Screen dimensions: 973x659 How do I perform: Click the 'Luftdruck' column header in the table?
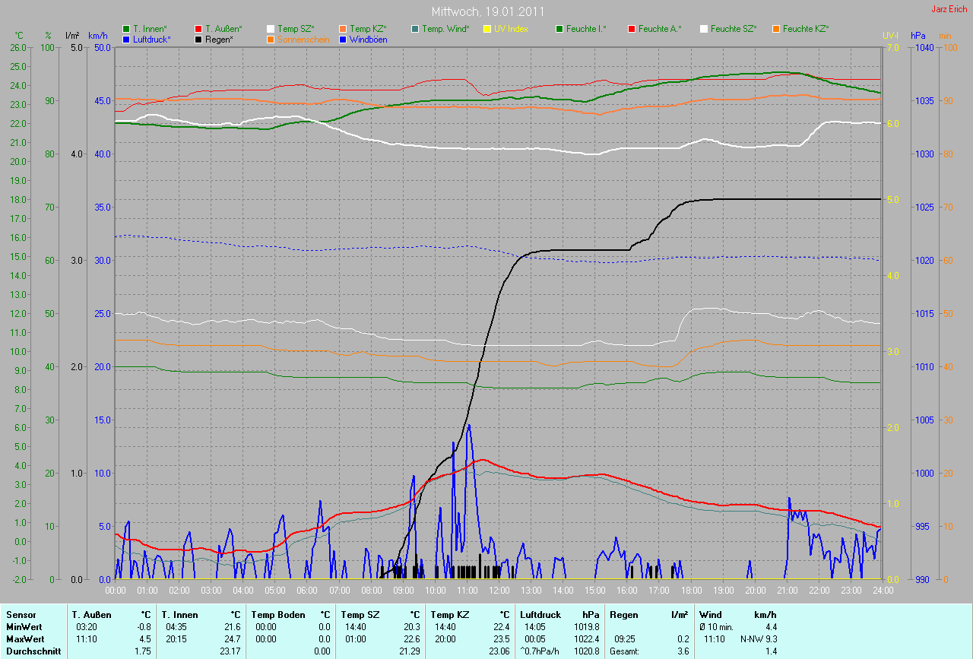tap(540, 614)
